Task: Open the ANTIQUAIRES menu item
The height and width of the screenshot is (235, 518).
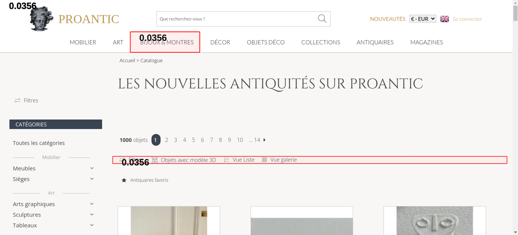Action: coord(375,42)
